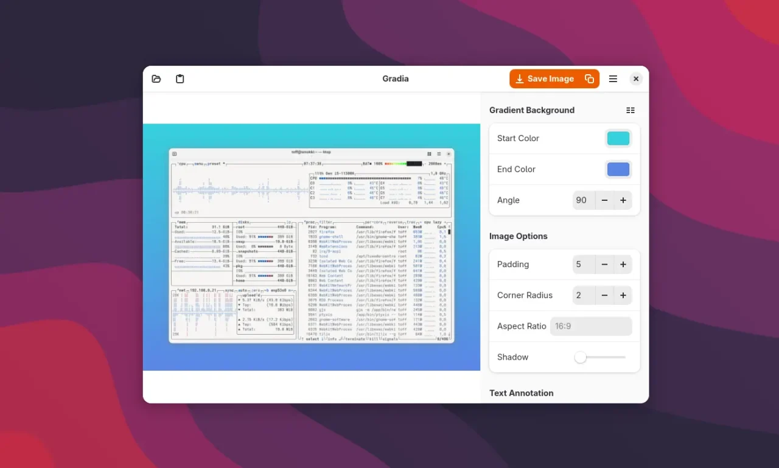Image resolution: width=779 pixels, height=468 pixels.
Task: Increase Padding with the plus button
Action: 623,264
